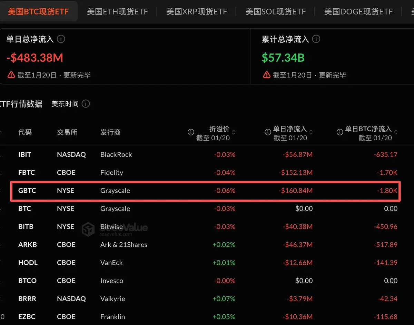
Task: Click the BTCO ticker
Action: pyautogui.click(x=27, y=281)
